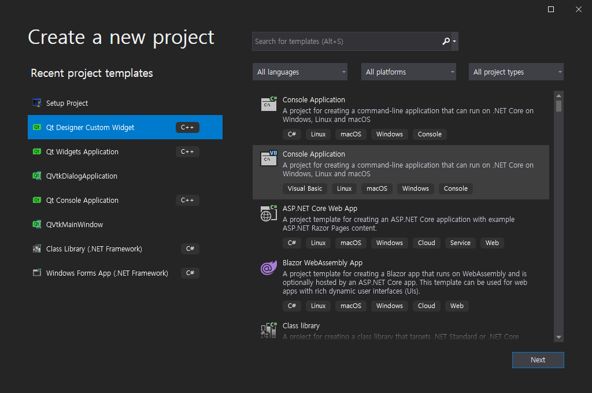Click the QVtkMainWindow icon
The height and width of the screenshot is (393, 592).
[37, 224]
